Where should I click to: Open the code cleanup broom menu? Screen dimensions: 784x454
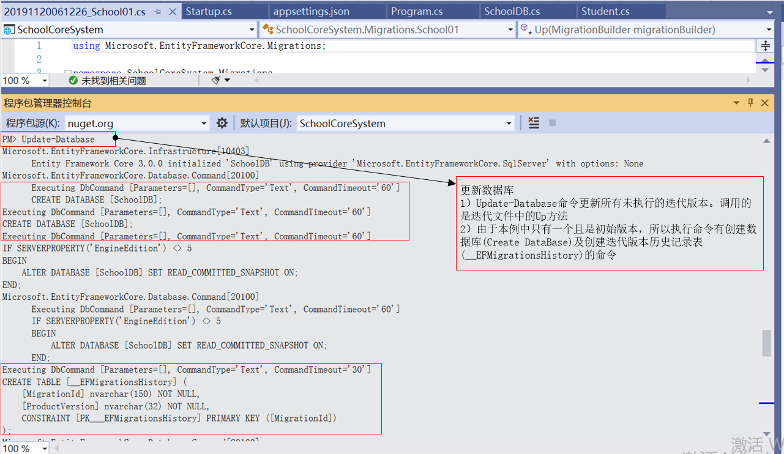click(x=221, y=80)
